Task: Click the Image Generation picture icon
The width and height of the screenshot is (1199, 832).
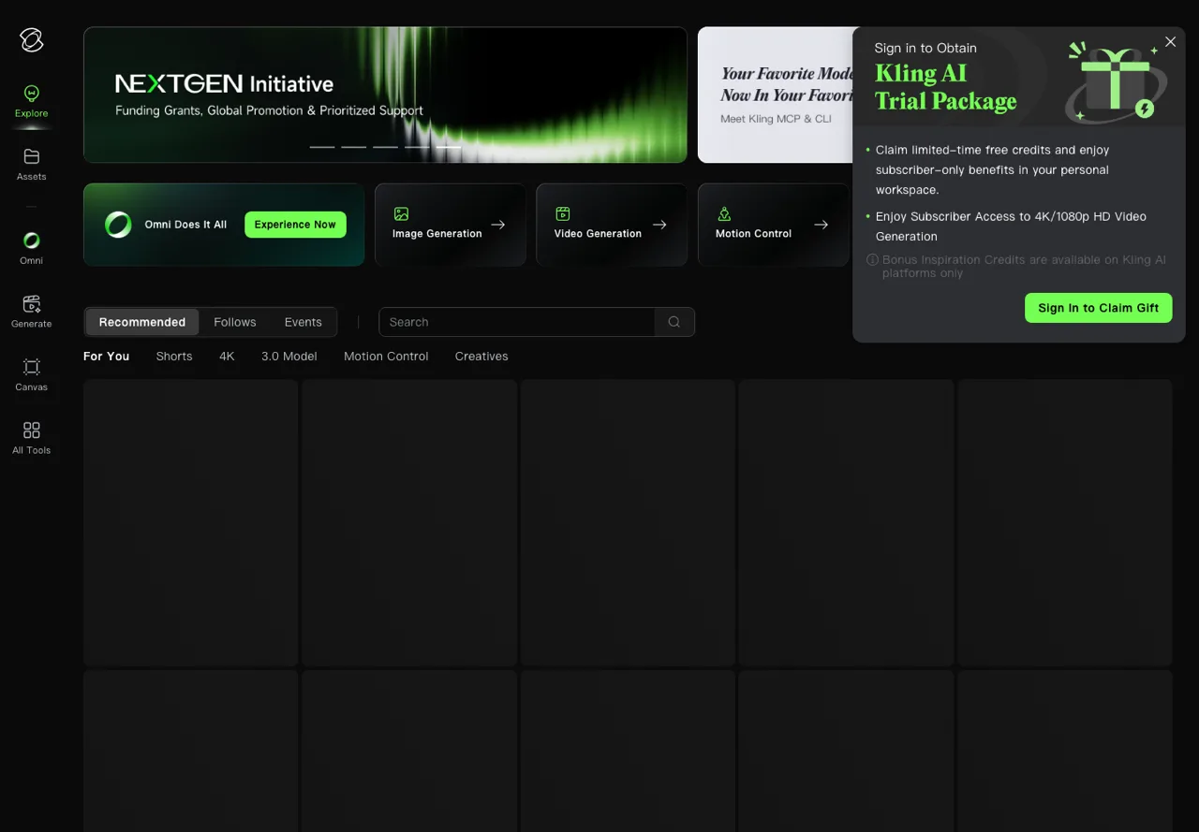Action: (x=401, y=214)
